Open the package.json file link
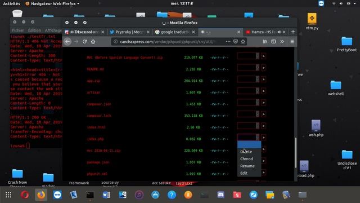 98,162
